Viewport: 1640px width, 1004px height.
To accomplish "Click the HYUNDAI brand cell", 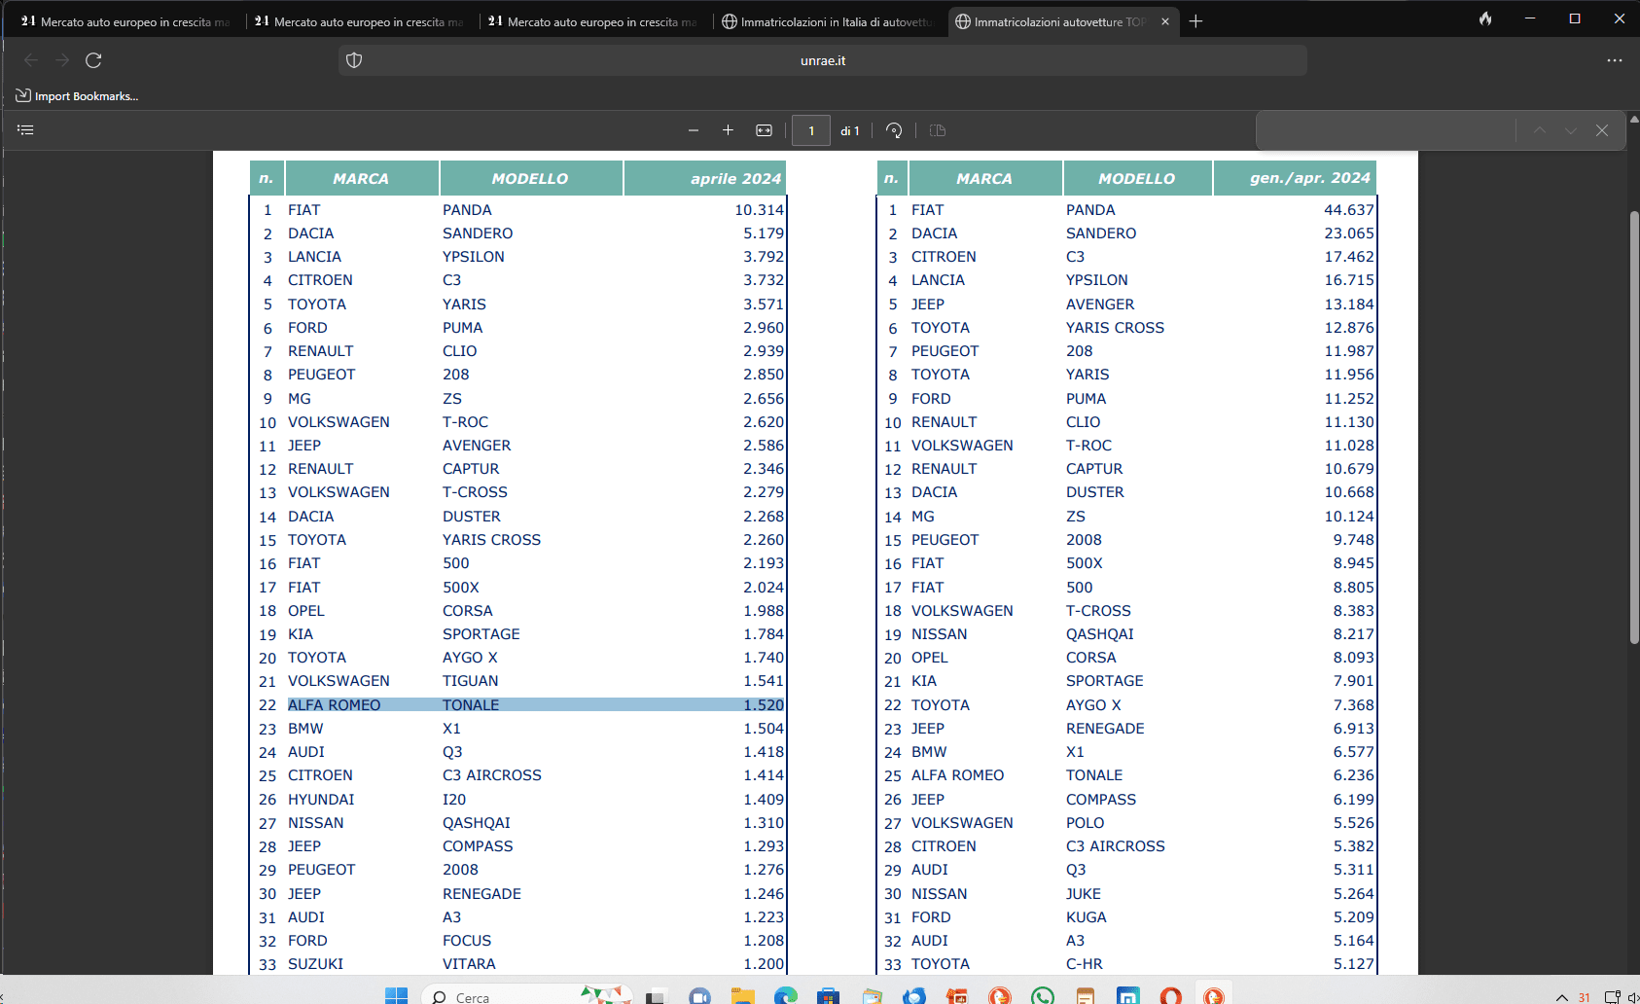I will [x=321, y=800].
